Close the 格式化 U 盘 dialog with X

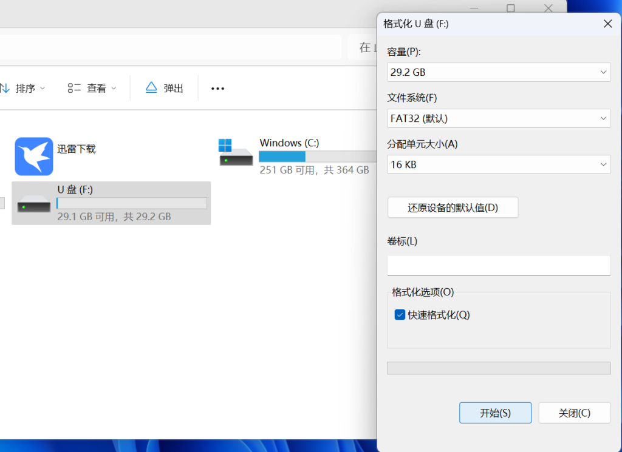pyautogui.click(x=607, y=24)
